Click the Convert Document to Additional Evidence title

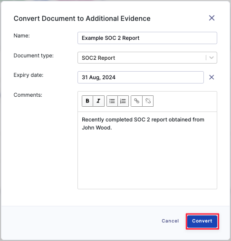(x=82, y=19)
